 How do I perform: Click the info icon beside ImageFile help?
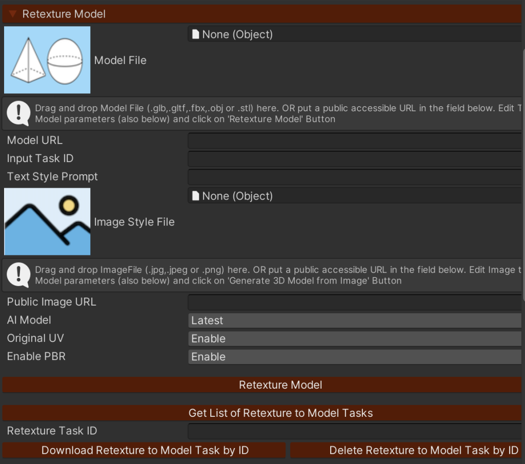coord(19,275)
